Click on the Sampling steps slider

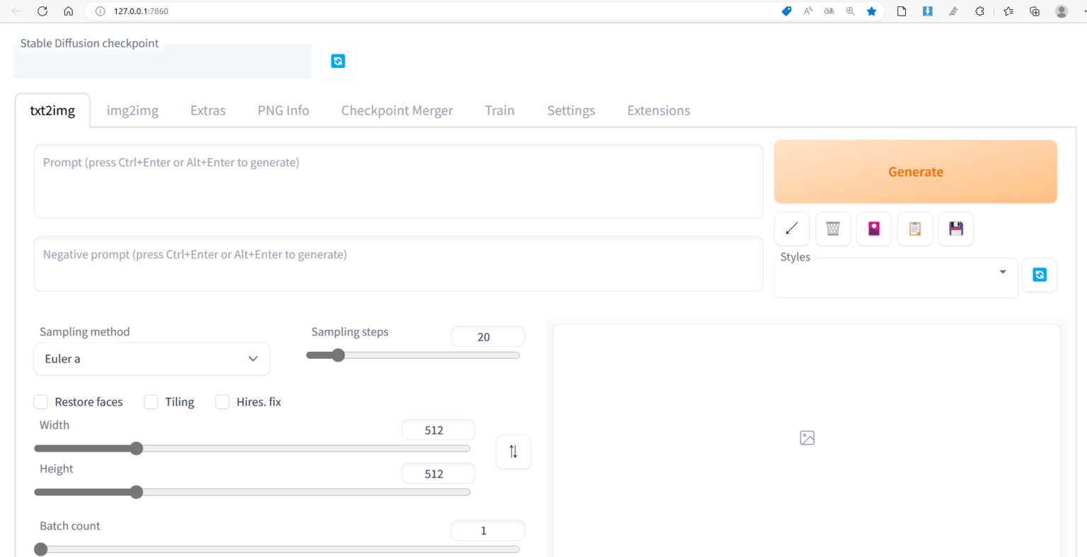tap(413, 355)
